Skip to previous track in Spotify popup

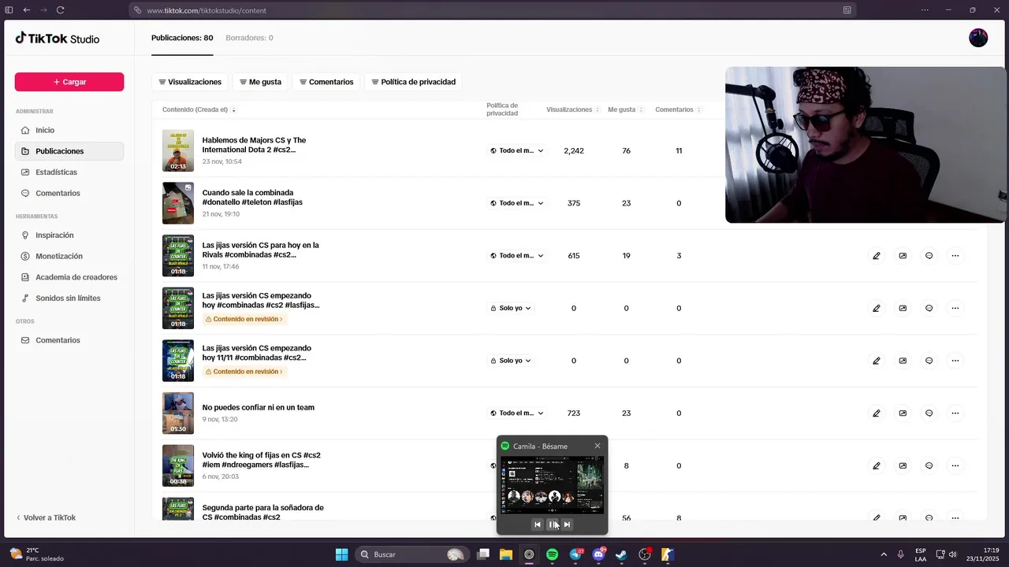(538, 524)
